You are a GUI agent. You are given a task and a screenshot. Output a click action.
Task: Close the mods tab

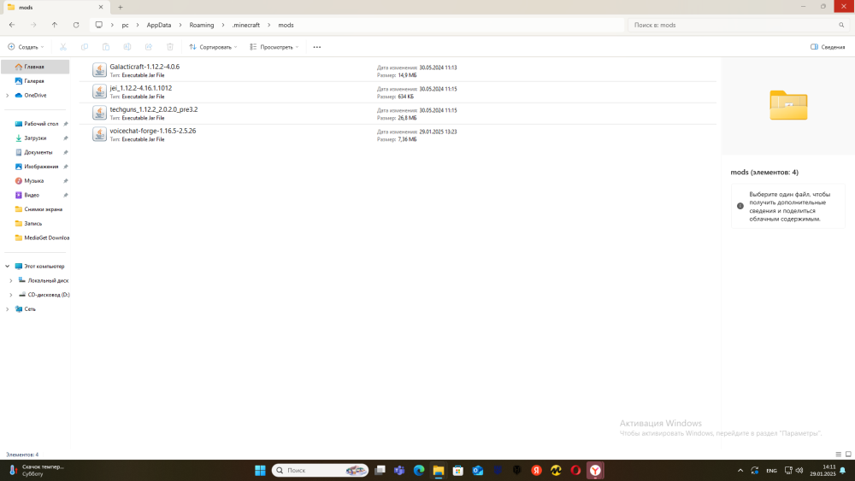[101, 7]
